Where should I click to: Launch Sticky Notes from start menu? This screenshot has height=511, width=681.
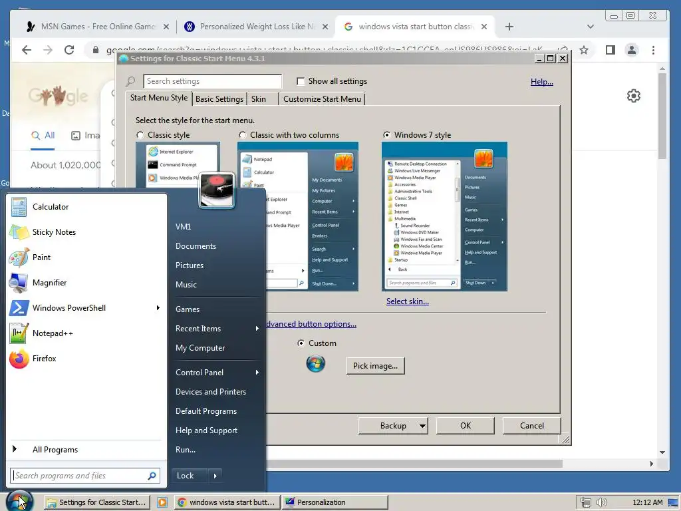click(86, 232)
